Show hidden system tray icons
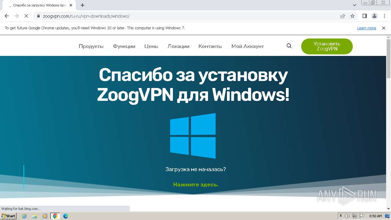 341,216
